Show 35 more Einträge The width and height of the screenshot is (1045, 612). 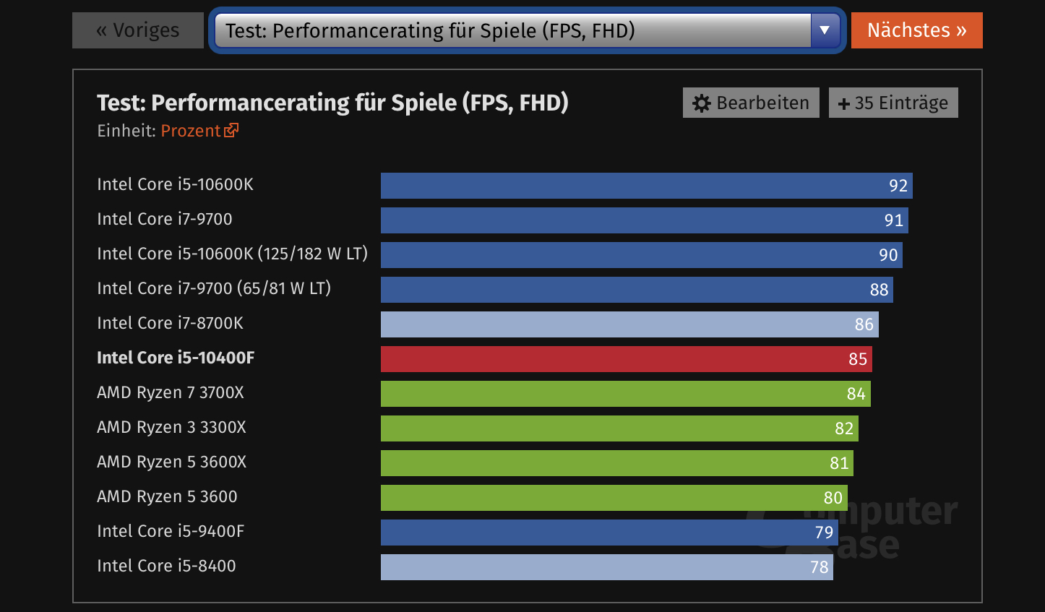893,103
